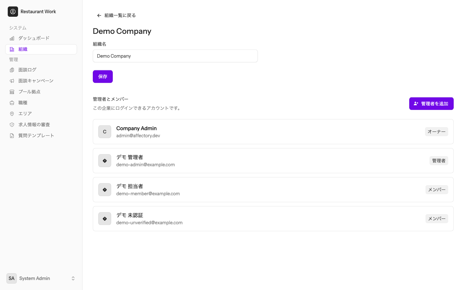Click the back arrow icon
Viewport: 464px width, 290px height.
pyautogui.click(x=99, y=15)
